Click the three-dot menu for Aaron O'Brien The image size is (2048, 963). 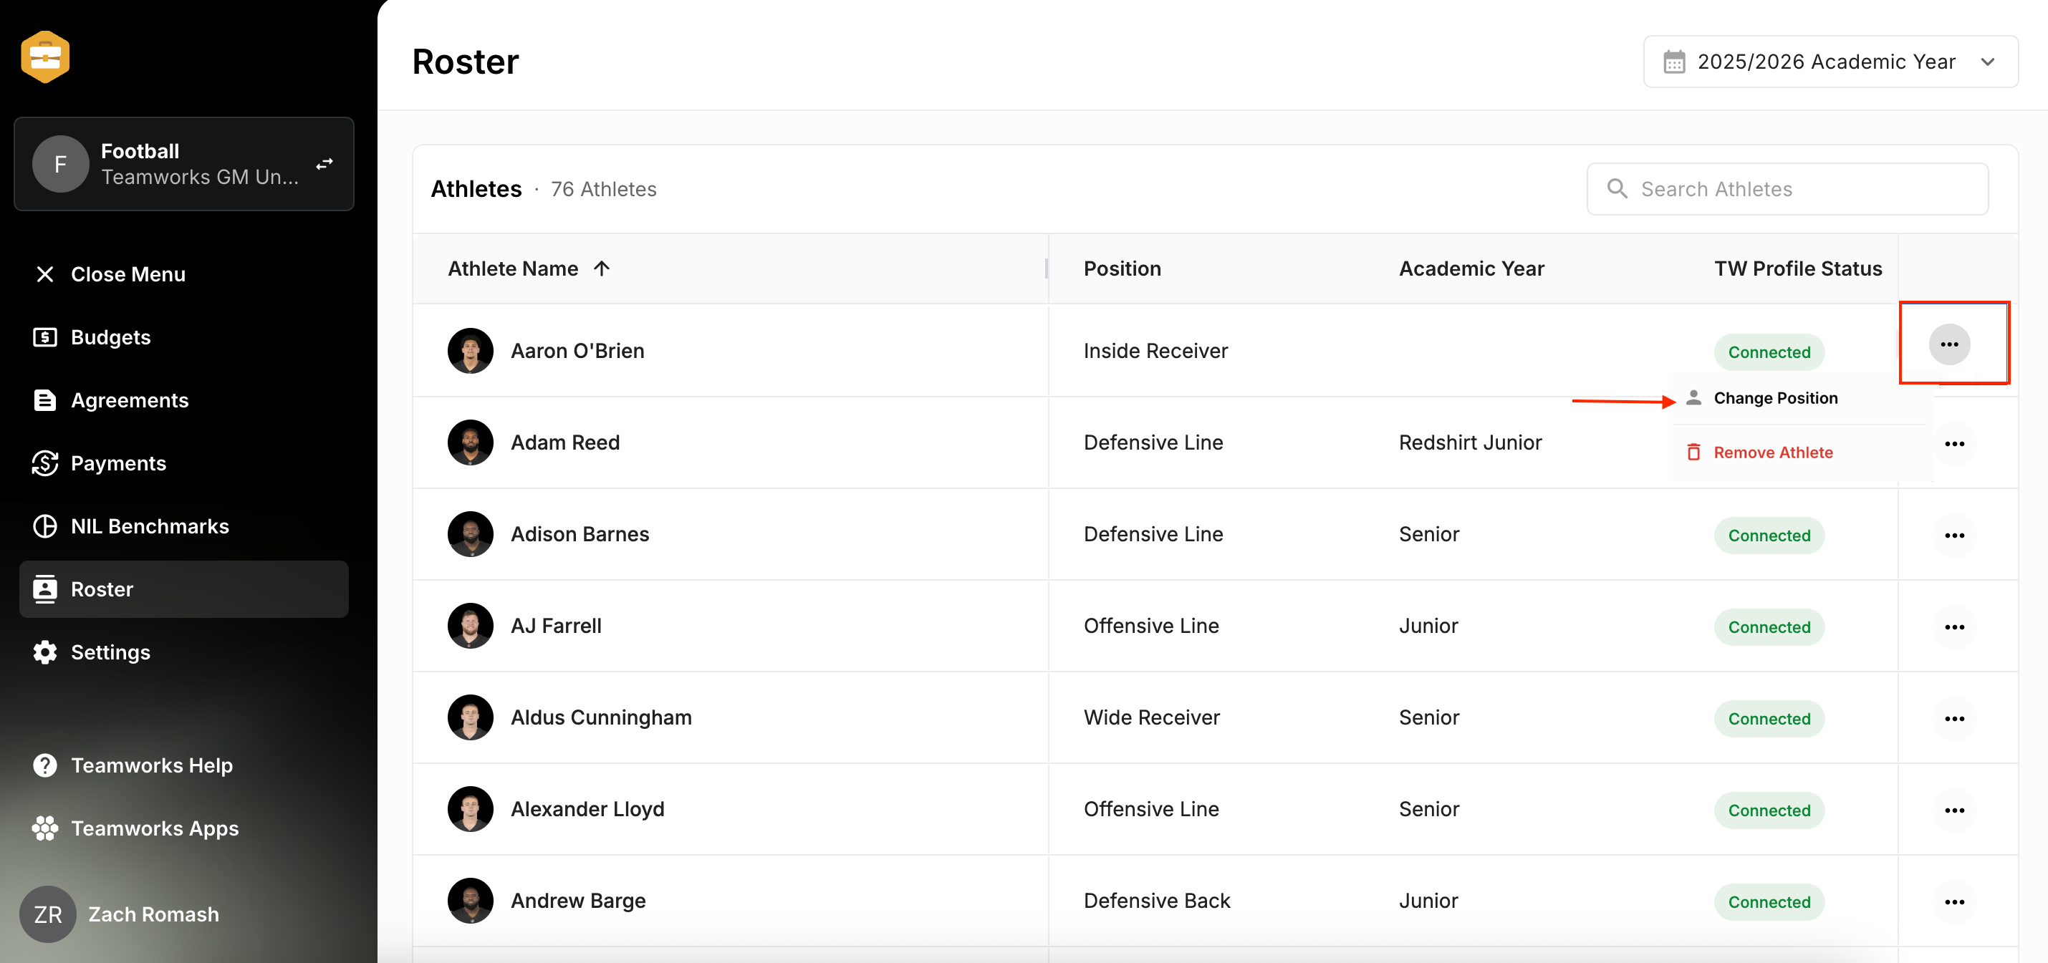(1949, 344)
